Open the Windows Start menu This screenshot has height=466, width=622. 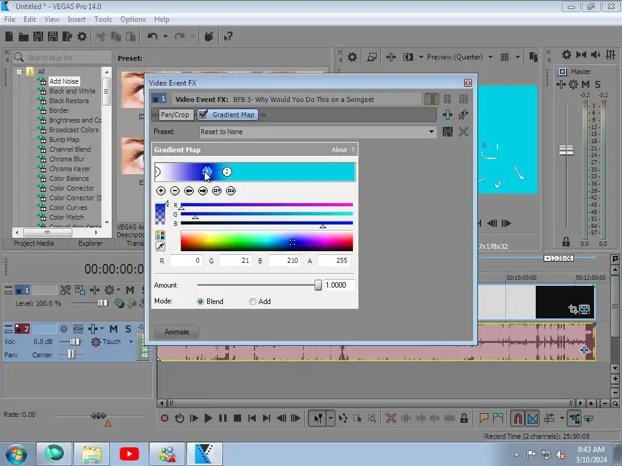16,454
